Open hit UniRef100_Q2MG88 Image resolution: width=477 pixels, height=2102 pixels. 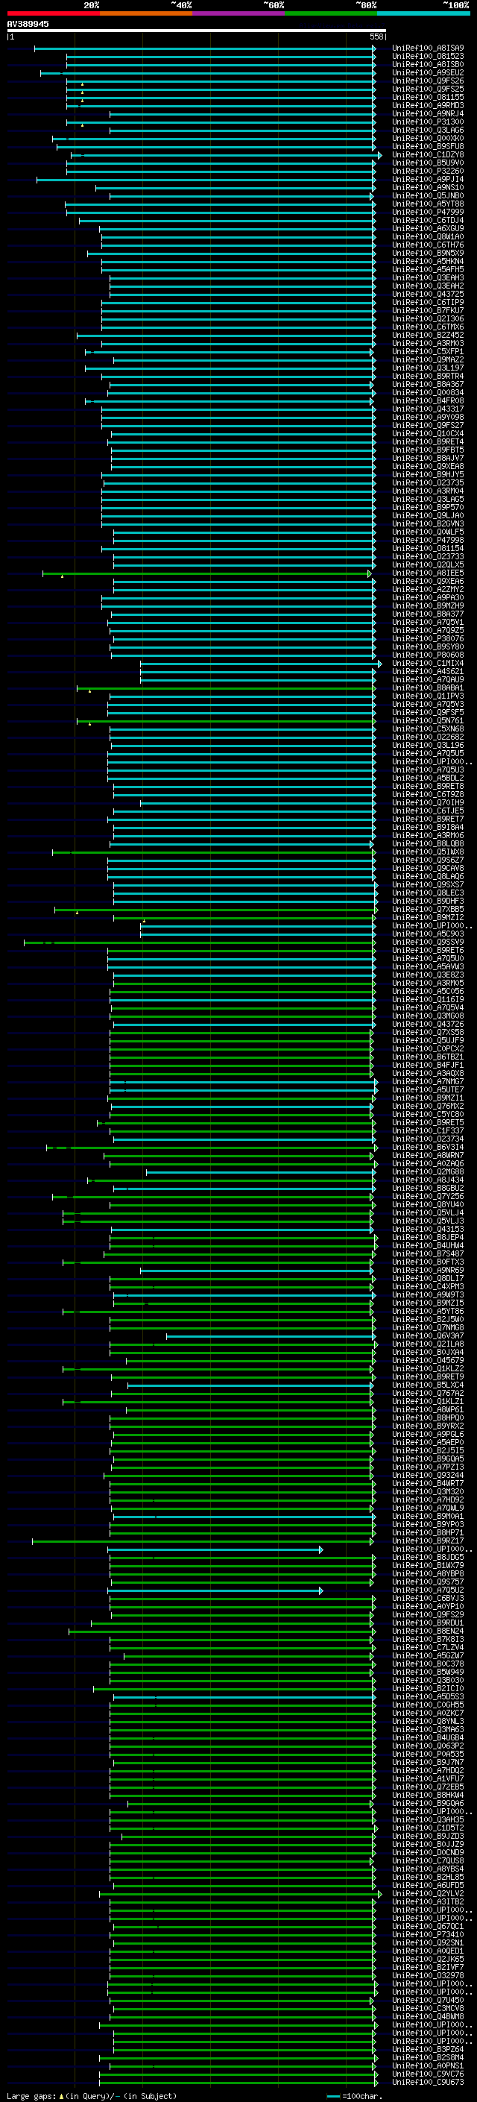click(428, 1171)
